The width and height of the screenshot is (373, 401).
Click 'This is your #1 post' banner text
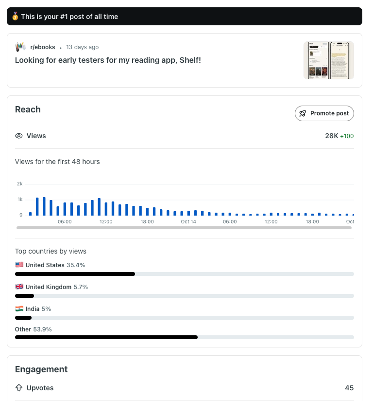69,17
